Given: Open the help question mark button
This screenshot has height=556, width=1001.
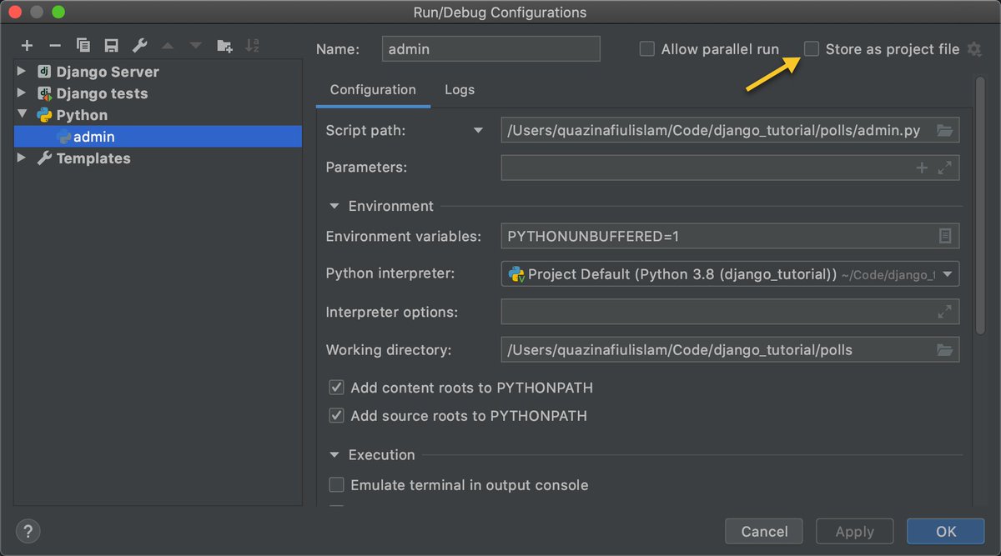Looking at the screenshot, I should (28, 531).
